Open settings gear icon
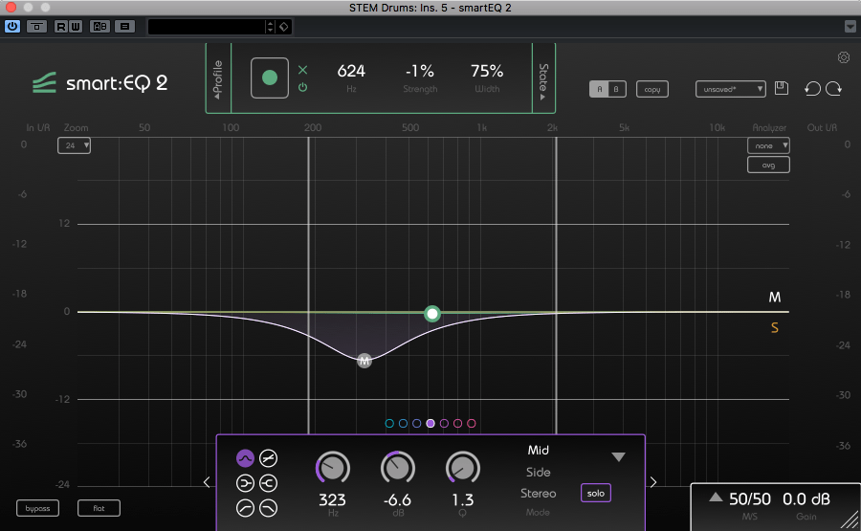The height and width of the screenshot is (531, 861). point(844,57)
